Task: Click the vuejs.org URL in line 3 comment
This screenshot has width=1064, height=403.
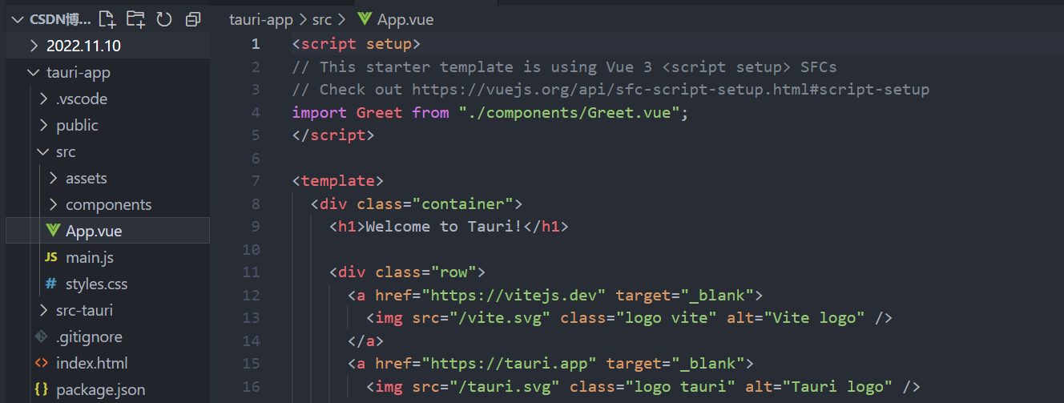Action: pos(671,90)
